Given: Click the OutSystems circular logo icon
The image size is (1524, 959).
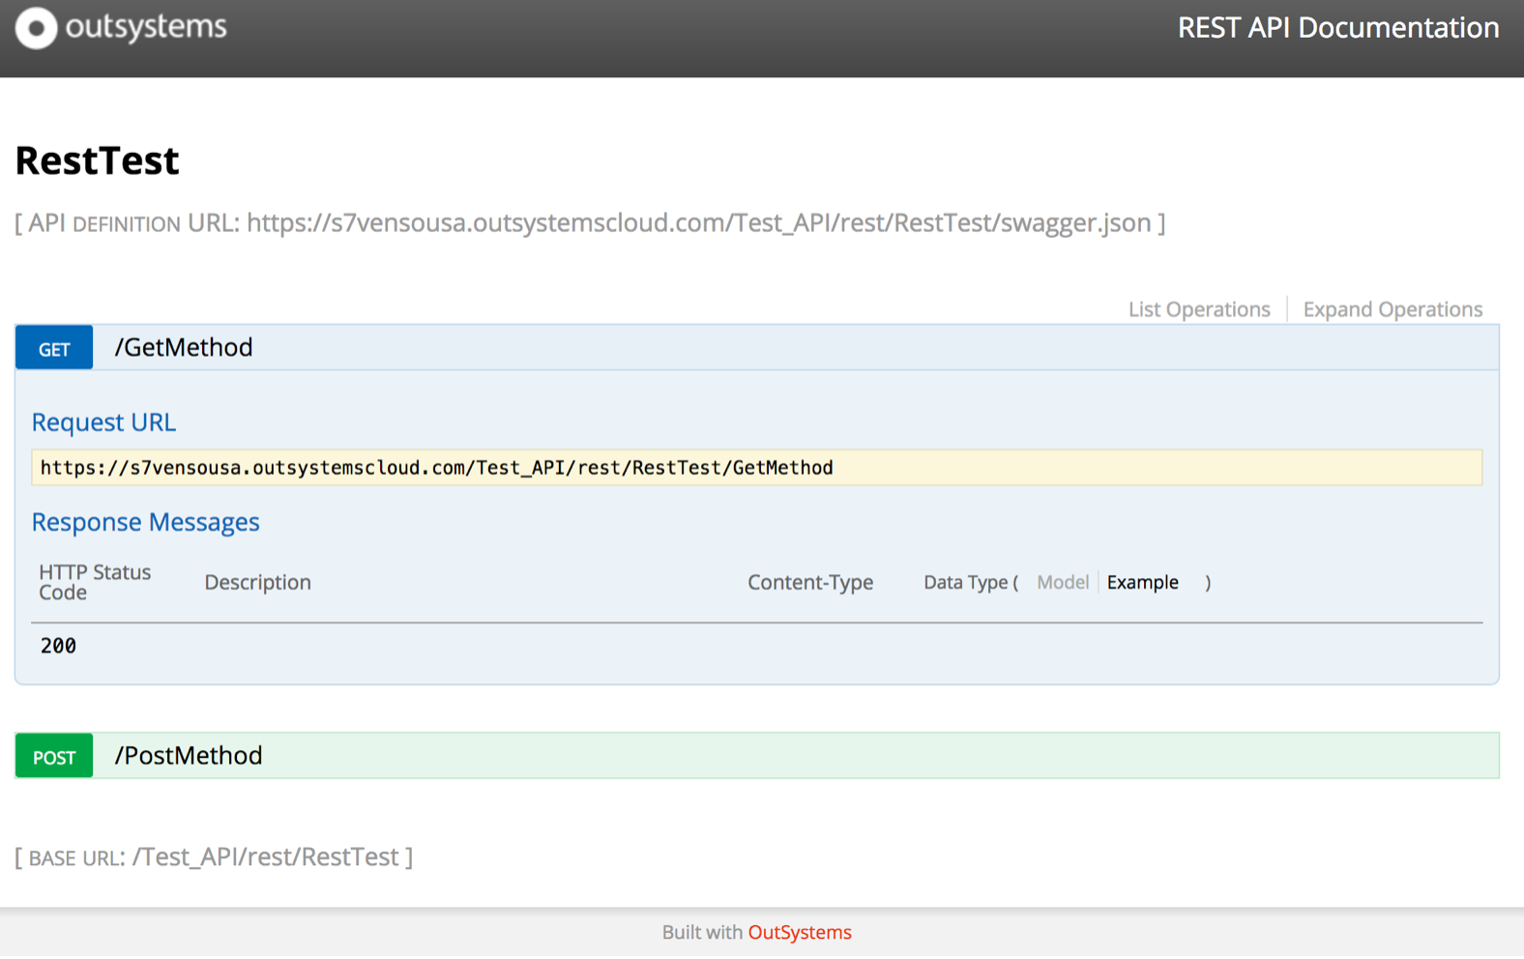Looking at the screenshot, I should pyautogui.click(x=36, y=28).
